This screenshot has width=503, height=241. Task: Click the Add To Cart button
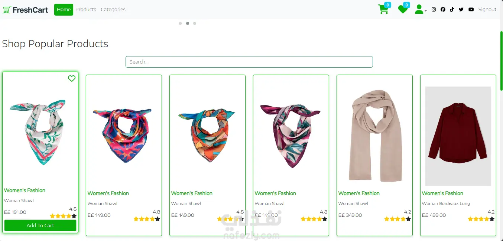(40, 225)
